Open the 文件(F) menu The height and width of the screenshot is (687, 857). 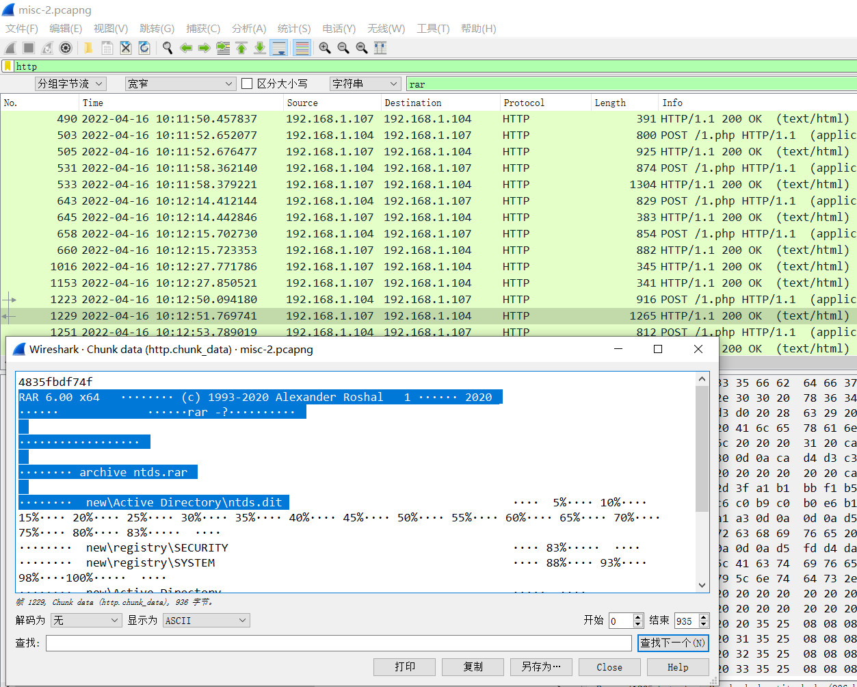[x=22, y=28]
